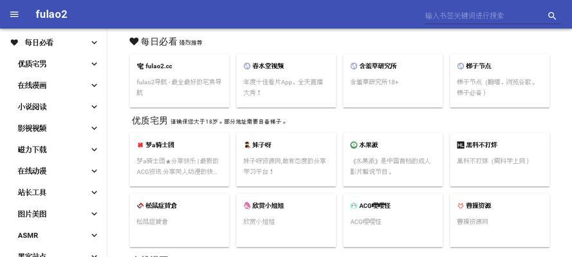Click description 年度十佳看片App，全天直播大秀
572x257 pixels.
[x=283, y=87]
